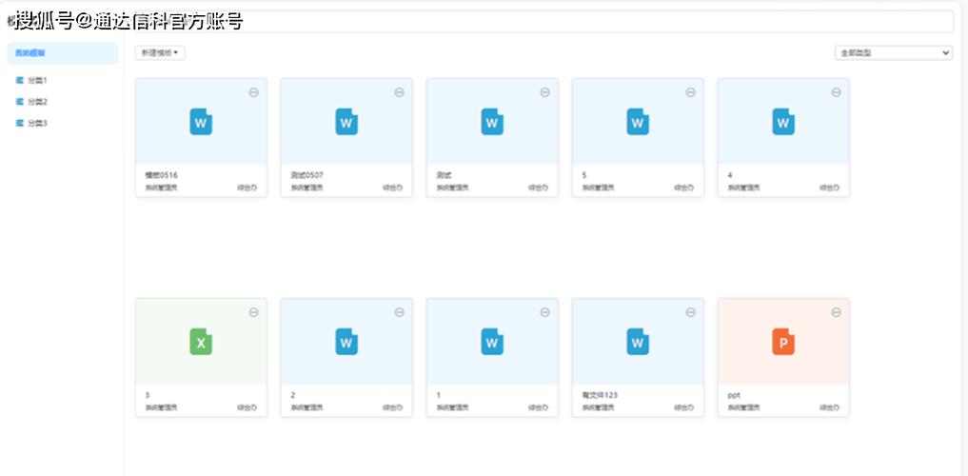Remove template 测试 with its minus icon
The height and width of the screenshot is (476, 968).
[545, 92]
